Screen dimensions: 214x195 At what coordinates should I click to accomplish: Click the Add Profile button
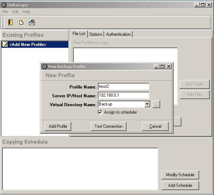click(58, 126)
